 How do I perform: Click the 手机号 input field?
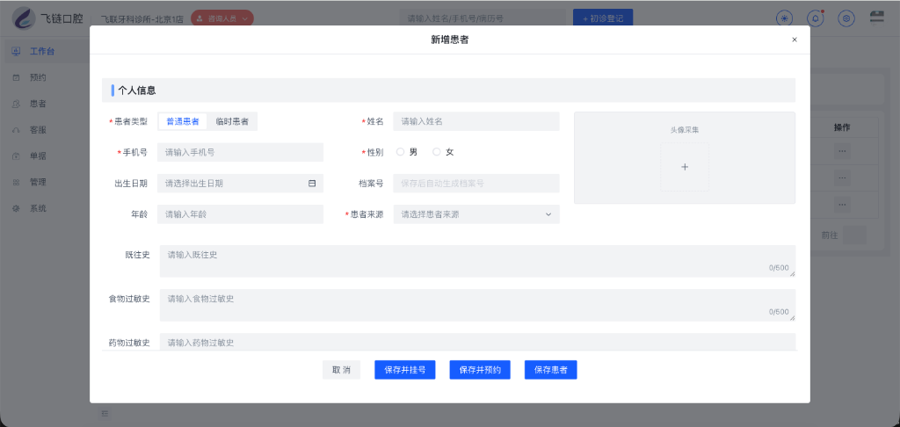click(x=241, y=152)
